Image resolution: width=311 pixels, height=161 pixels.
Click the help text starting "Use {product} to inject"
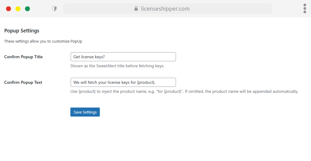[x=184, y=91]
